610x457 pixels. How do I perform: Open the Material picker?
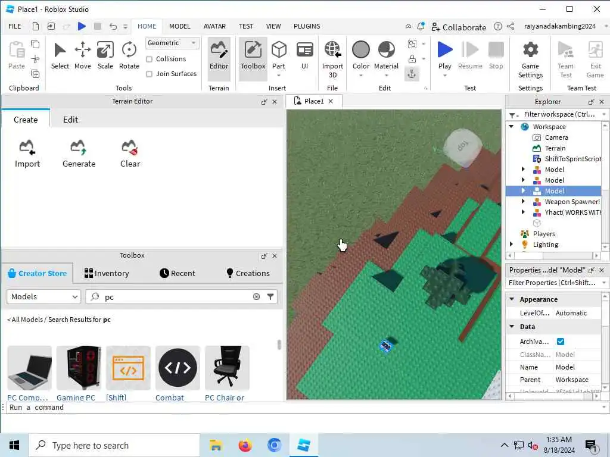point(386,56)
